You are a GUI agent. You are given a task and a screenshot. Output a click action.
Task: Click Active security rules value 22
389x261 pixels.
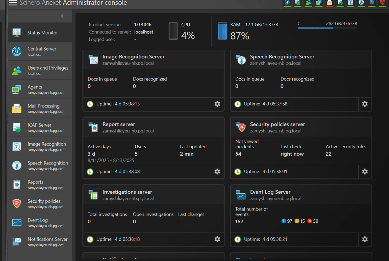329,154
